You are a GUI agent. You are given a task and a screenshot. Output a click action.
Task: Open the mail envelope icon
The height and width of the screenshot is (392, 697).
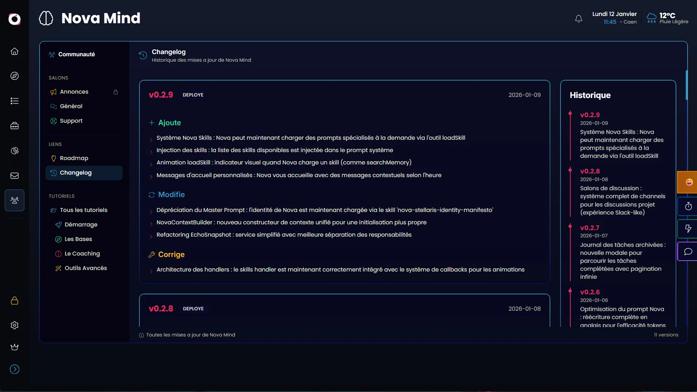(x=15, y=176)
